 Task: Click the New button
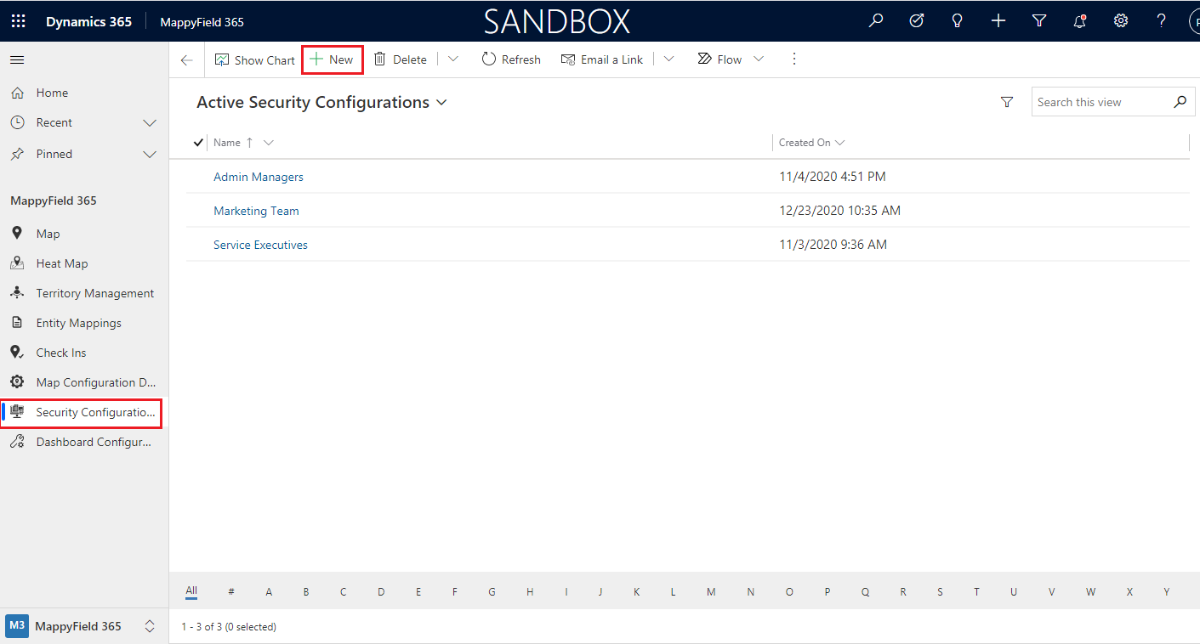coord(332,59)
